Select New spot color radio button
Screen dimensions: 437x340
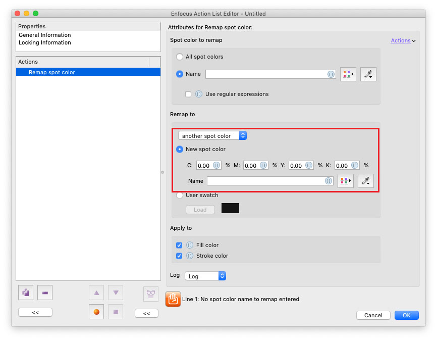[180, 149]
